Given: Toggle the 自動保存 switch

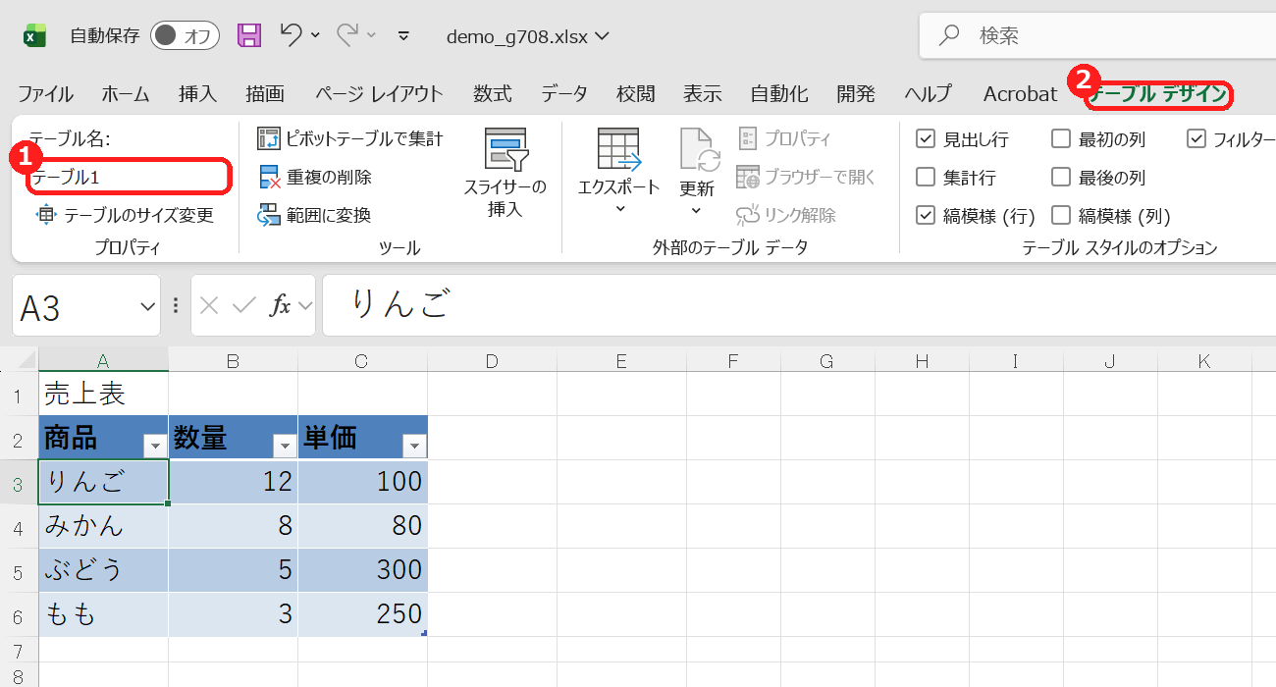Looking at the screenshot, I should [185, 36].
